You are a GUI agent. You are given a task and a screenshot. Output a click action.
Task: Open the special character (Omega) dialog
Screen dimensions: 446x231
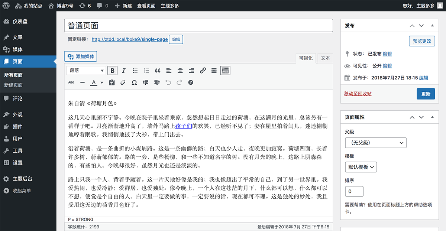pos(134,82)
